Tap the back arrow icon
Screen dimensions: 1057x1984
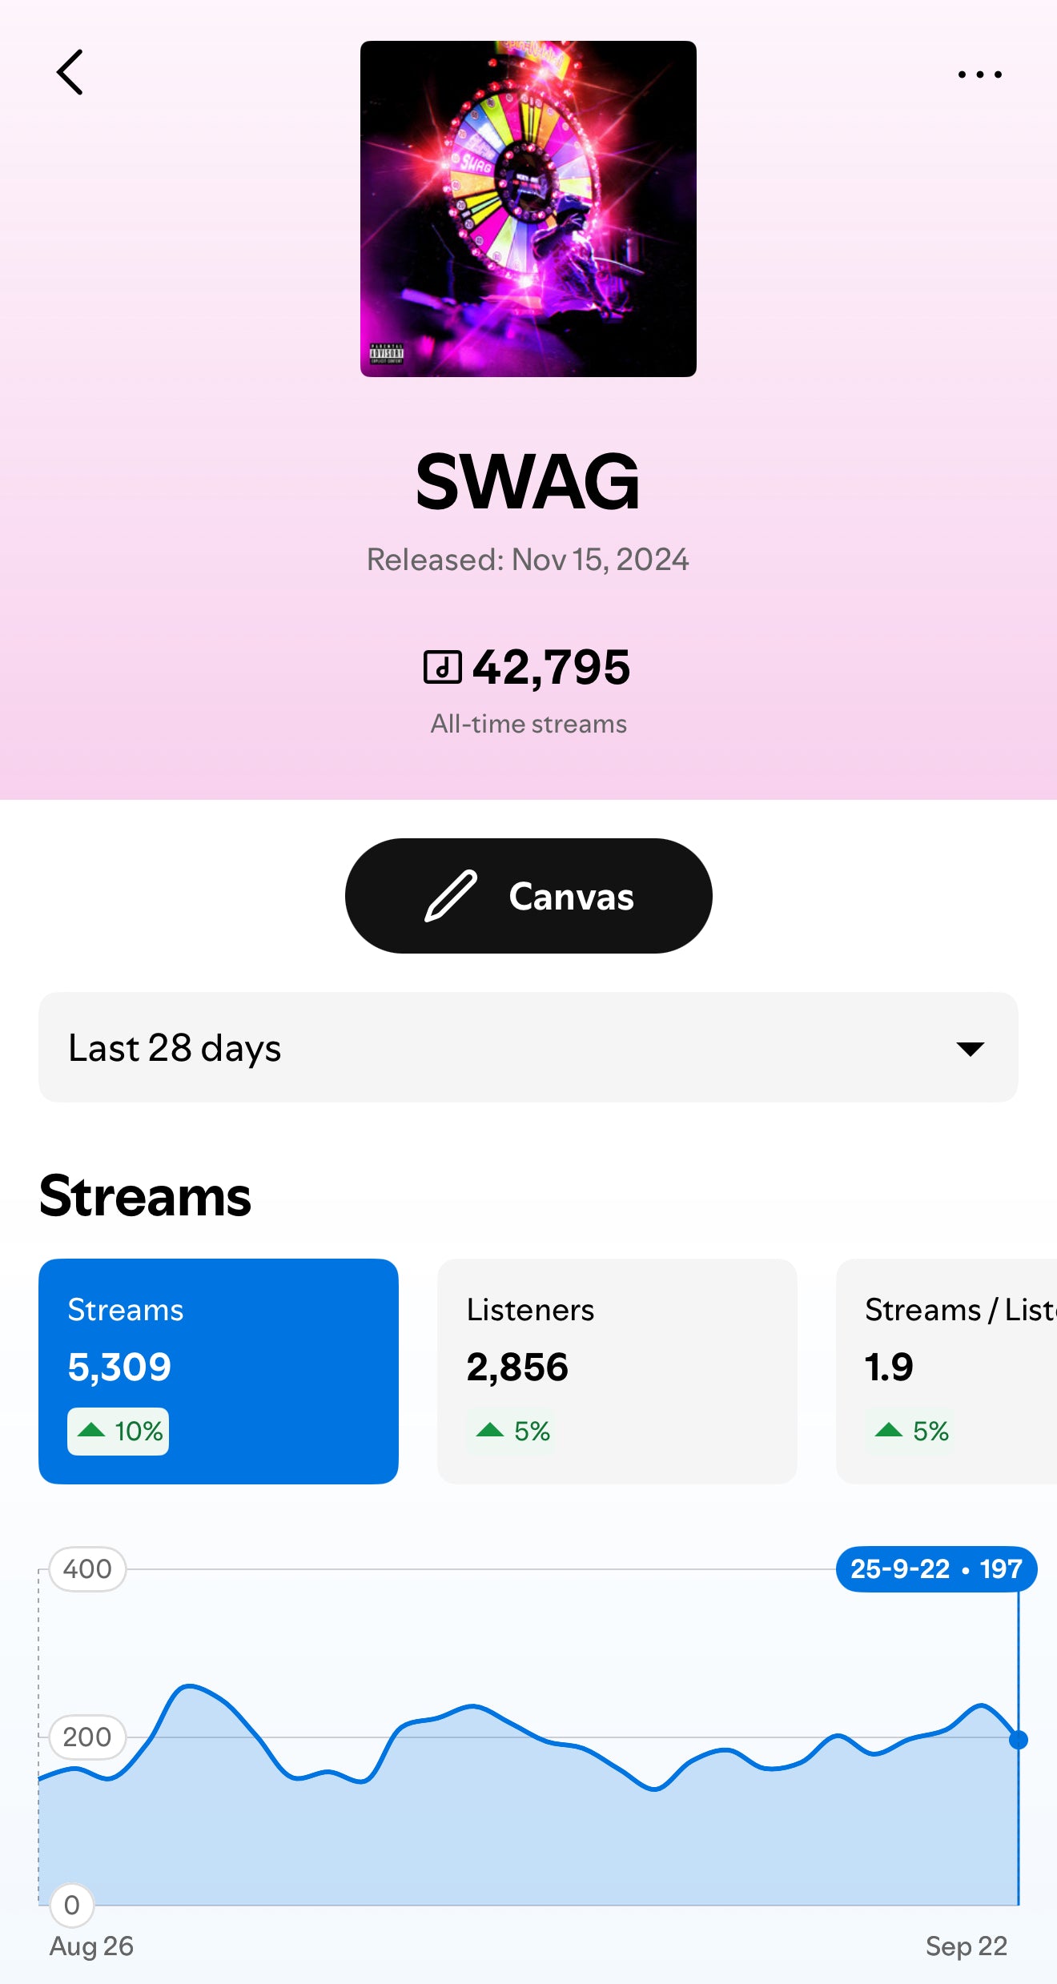click(70, 73)
